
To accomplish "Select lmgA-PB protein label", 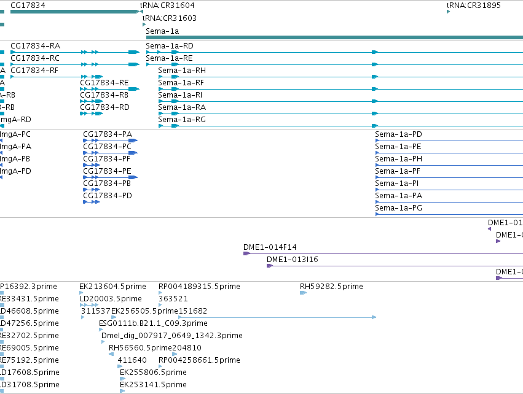I will click(x=15, y=159).
